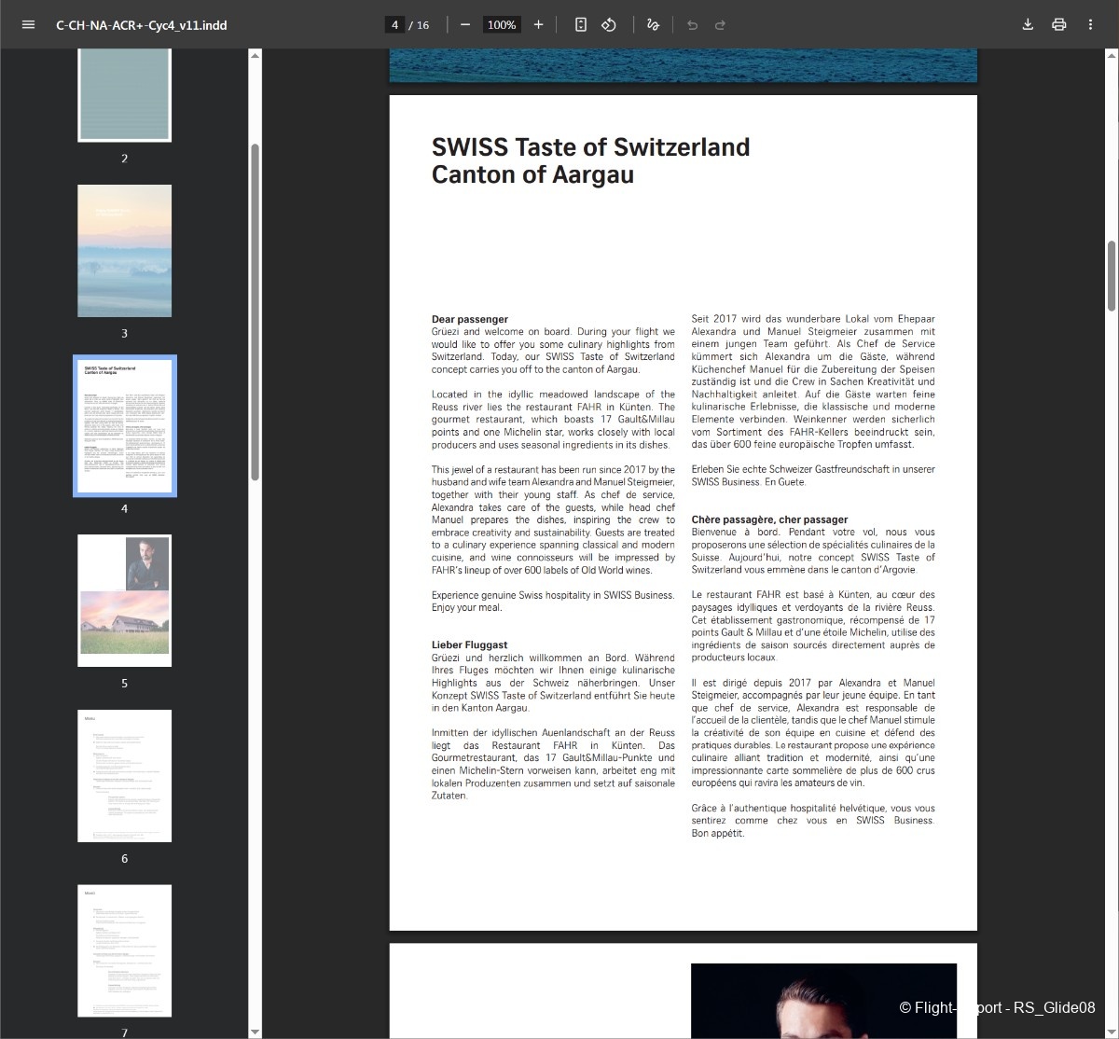This screenshot has width=1119, height=1039.
Task: Download the PDF file
Action: click(x=1028, y=25)
